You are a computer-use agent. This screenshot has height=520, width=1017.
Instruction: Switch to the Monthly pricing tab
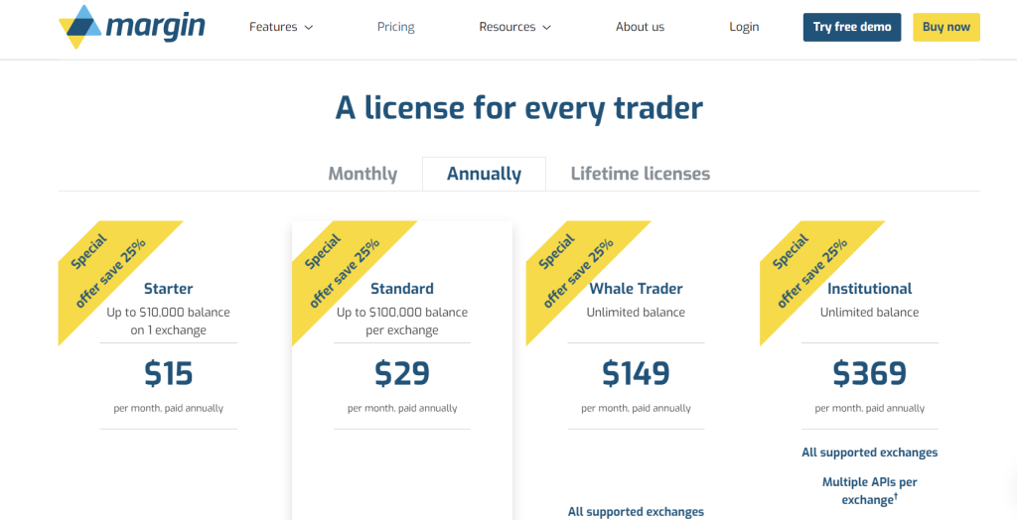click(363, 174)
